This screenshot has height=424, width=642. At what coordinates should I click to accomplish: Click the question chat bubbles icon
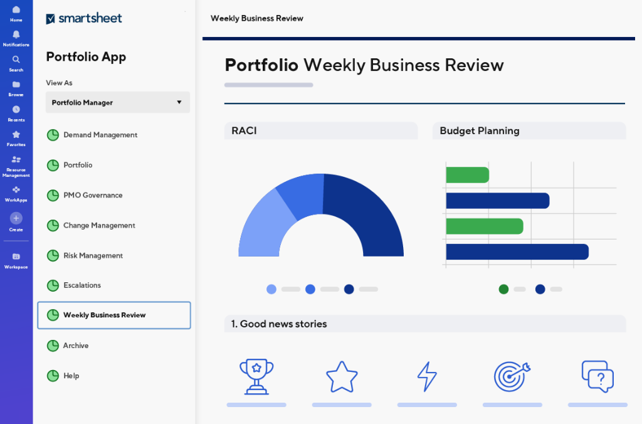(x=597, y=376)
